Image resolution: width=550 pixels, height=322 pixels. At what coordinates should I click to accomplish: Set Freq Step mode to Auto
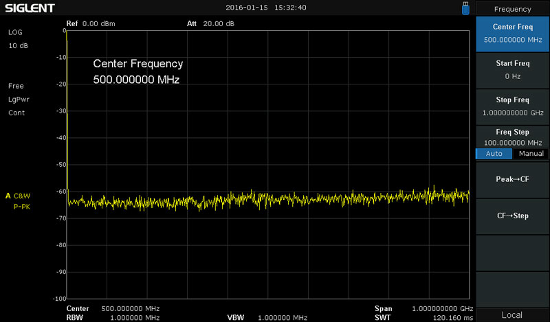[494, 154]
